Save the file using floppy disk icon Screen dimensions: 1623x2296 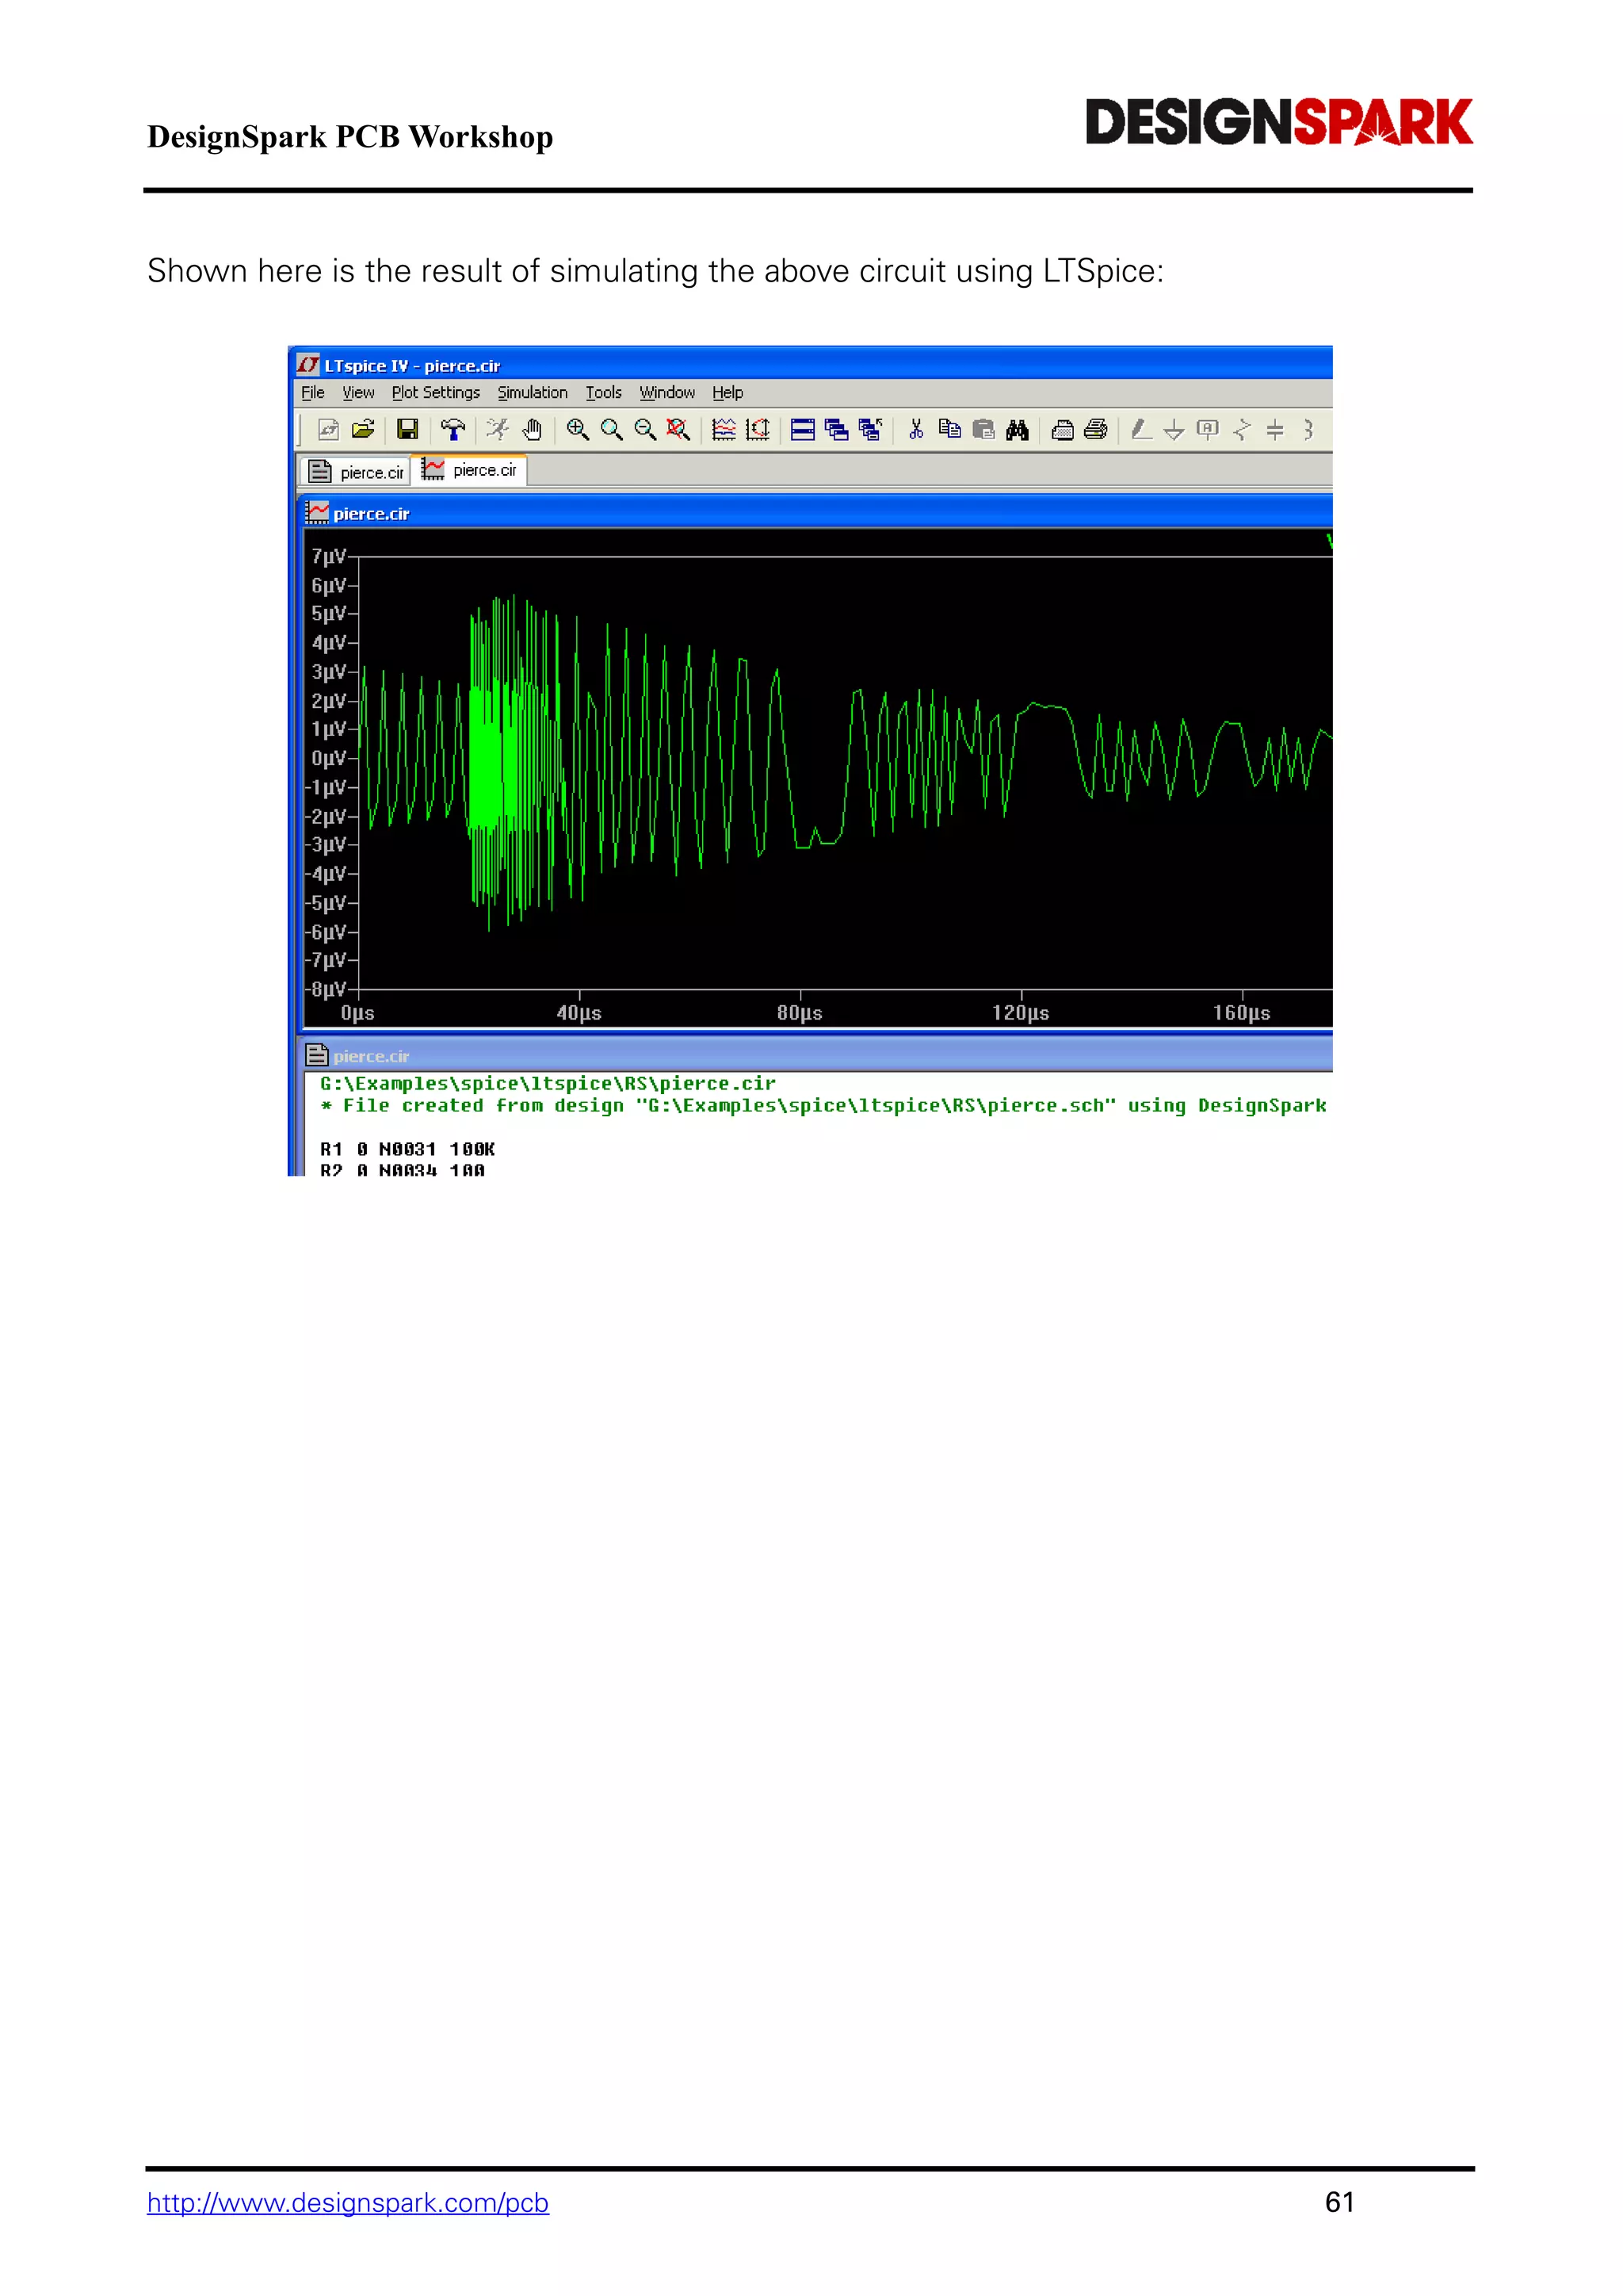(408, 430)
